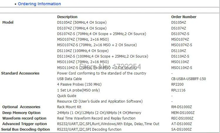Image resolution: width=220 pixels, height=133 pixels.
Task: Click the Serial Bus Decoding Option label
Action: click(26, 129)
